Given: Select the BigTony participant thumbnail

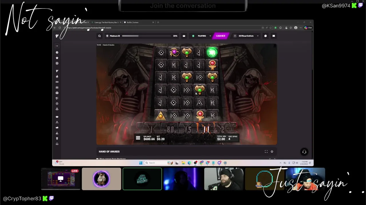Looking at the screenshot, I should [142, 179].
